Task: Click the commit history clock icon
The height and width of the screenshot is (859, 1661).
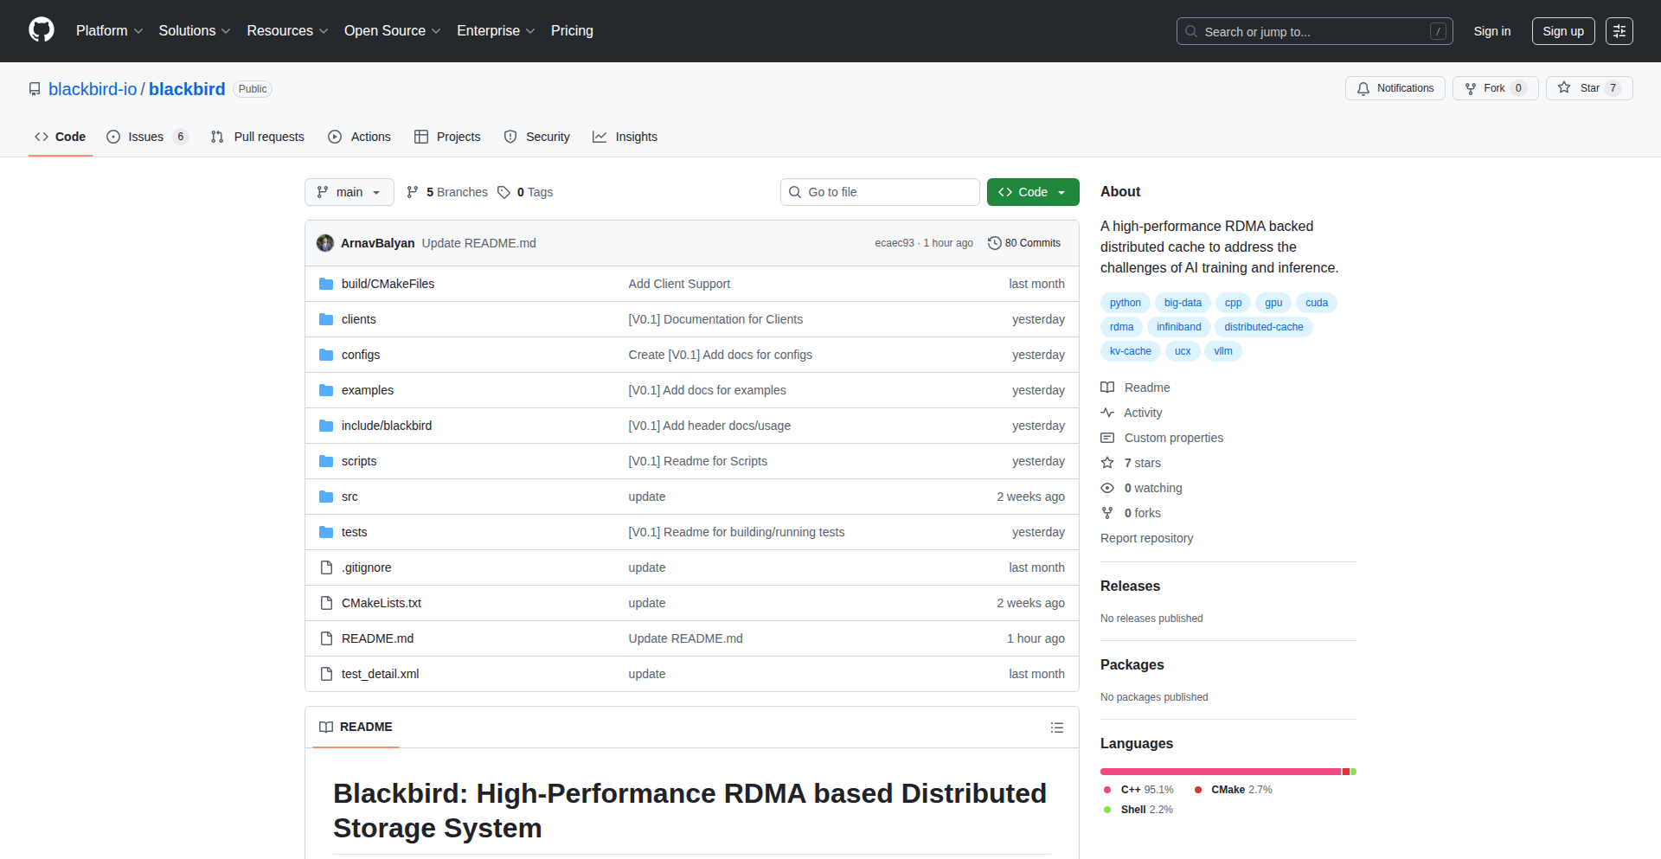Action: coord(995,243)
